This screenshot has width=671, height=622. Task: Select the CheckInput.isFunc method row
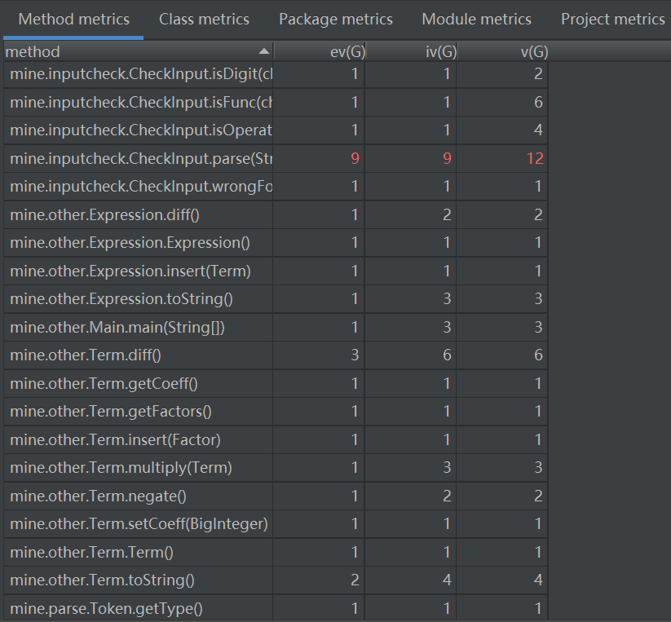click(x=276, y=102)
